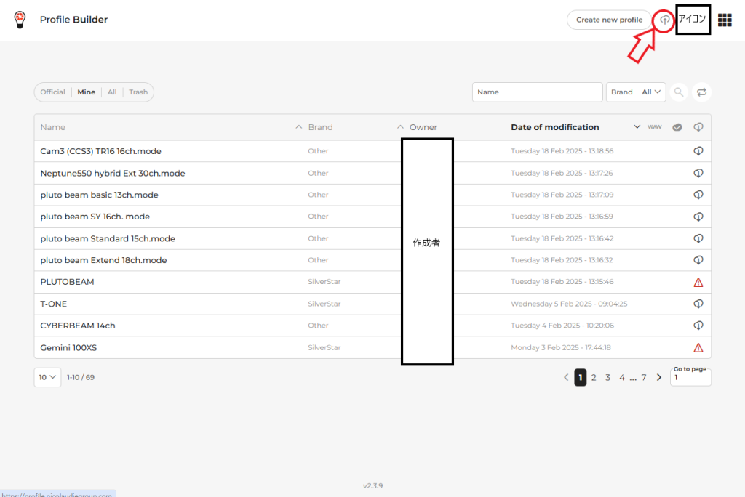Open the Gemini 100XS profile

tap(68, 347)
